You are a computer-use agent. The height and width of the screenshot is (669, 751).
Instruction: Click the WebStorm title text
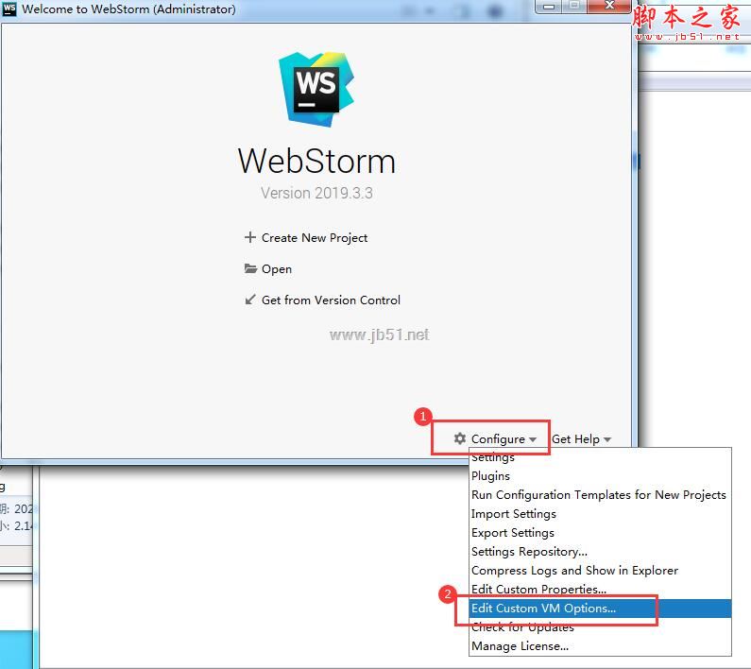click(316, 162)
